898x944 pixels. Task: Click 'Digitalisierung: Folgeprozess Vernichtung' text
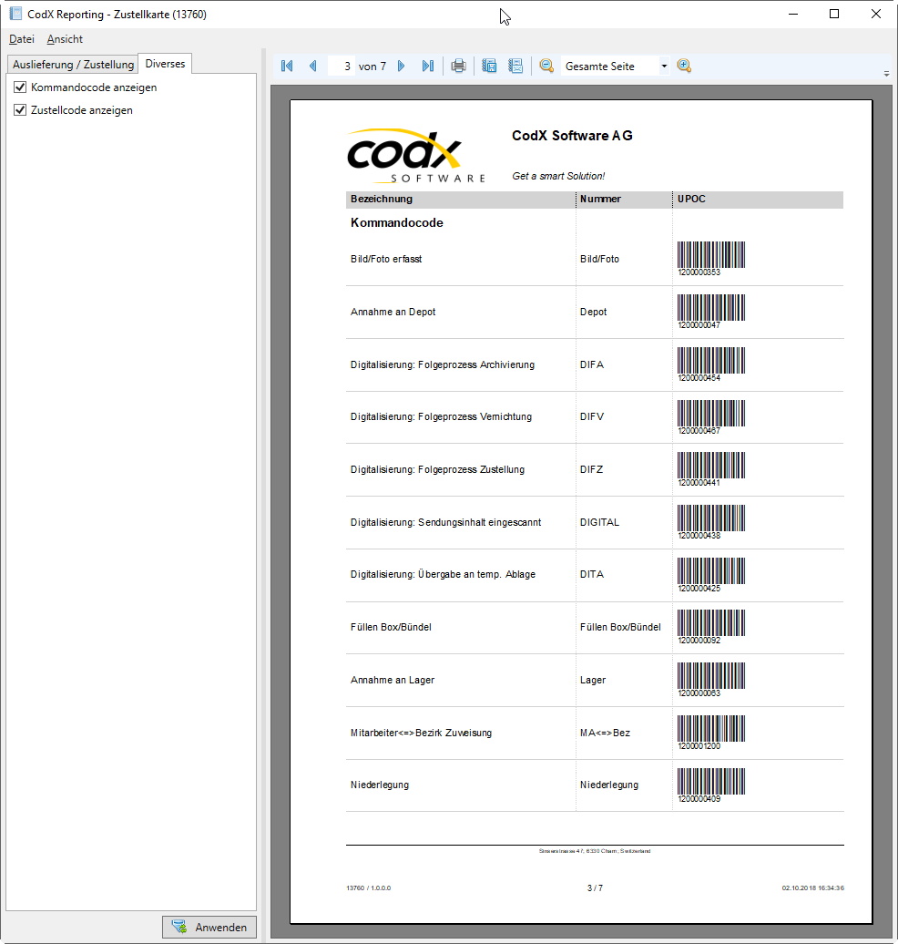pos(441,416)
